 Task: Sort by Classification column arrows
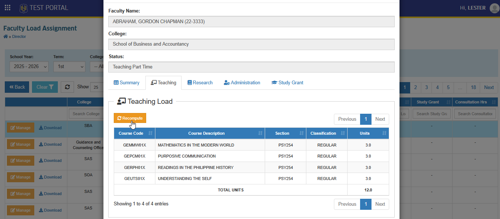click(x=343, y=133)
